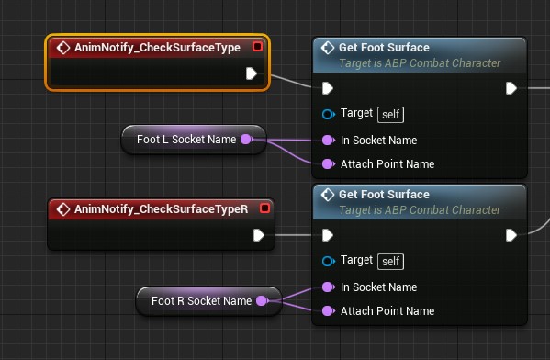Viewport: 550px width, 360px height.
Task: Click Target pin on upper Get Foot Surface
Action: coord(329,114)
